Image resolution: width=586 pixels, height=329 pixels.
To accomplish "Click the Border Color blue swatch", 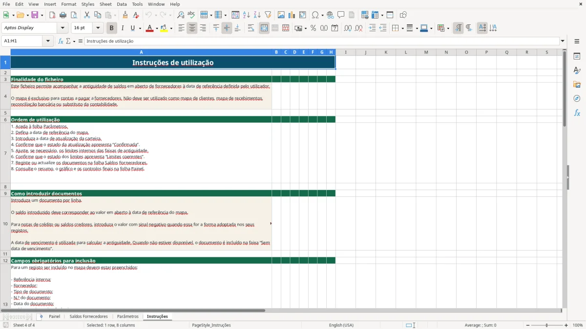I will (423, 28).
